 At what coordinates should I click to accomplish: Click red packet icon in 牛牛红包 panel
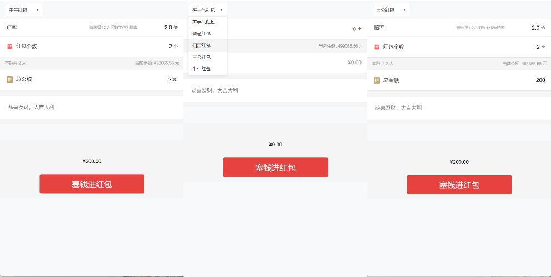(x=9, y=47)
